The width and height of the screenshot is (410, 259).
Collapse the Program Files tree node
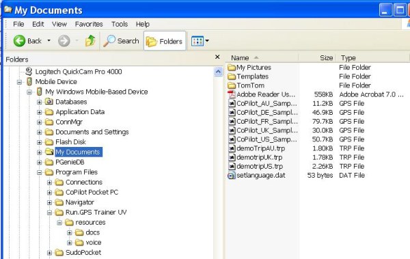pyautogui.click(x=39, y=172)
